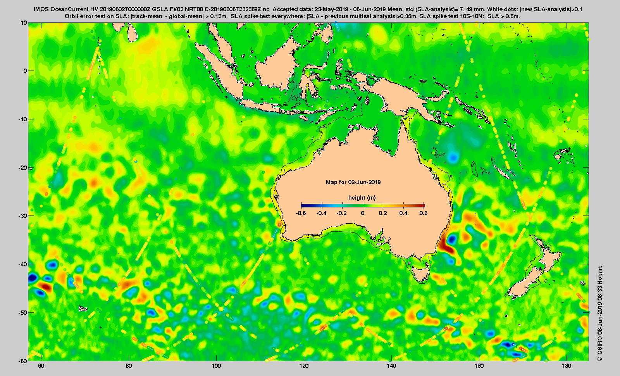Select the positive '0.2' colorbar tick label

[x=383, y=213]
